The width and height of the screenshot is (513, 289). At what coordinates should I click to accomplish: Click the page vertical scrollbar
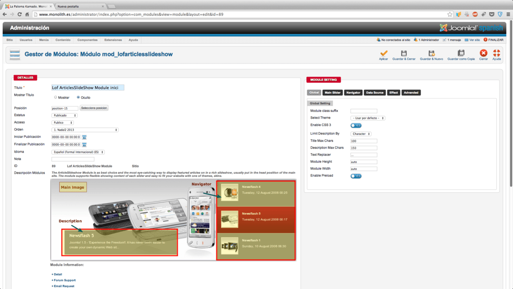(x=511, y=104)
